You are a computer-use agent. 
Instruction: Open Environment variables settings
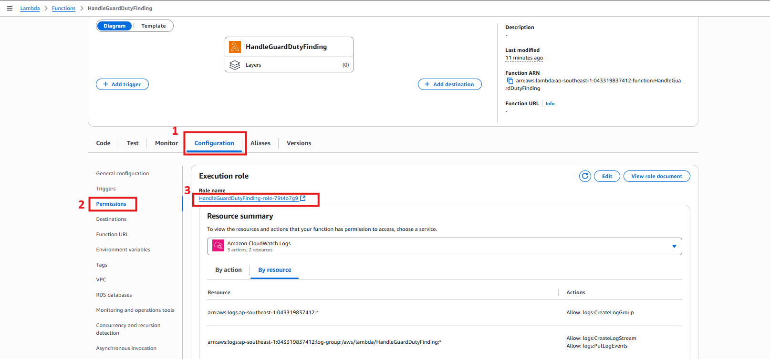point(123,249)
